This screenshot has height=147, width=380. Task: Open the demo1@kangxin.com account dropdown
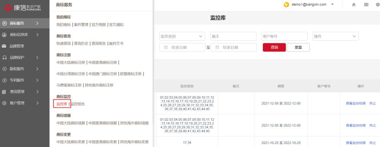click(333, 4)
